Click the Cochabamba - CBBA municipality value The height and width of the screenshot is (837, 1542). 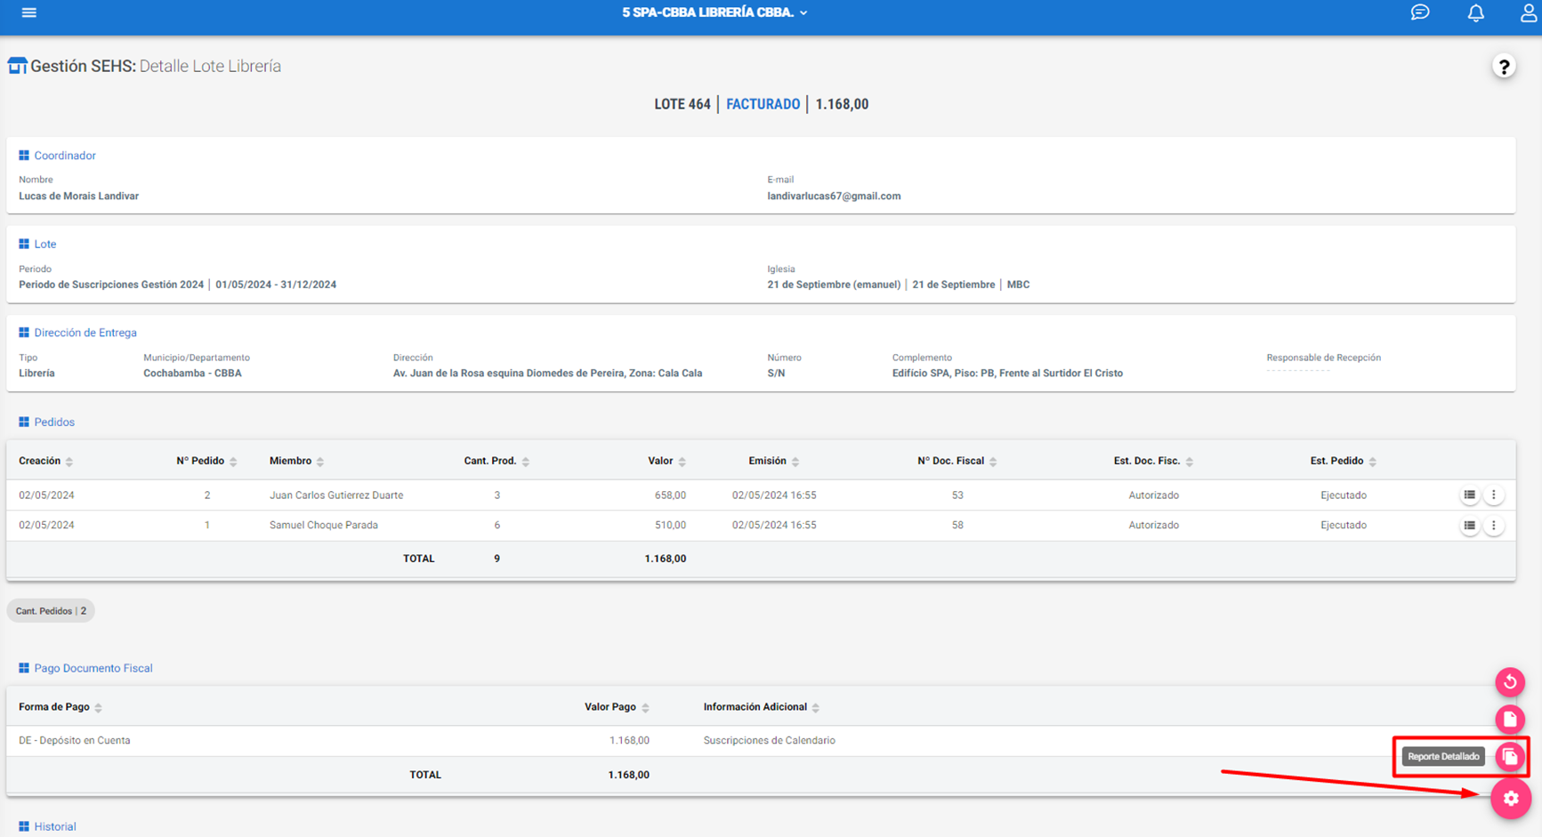pos(192,374)
